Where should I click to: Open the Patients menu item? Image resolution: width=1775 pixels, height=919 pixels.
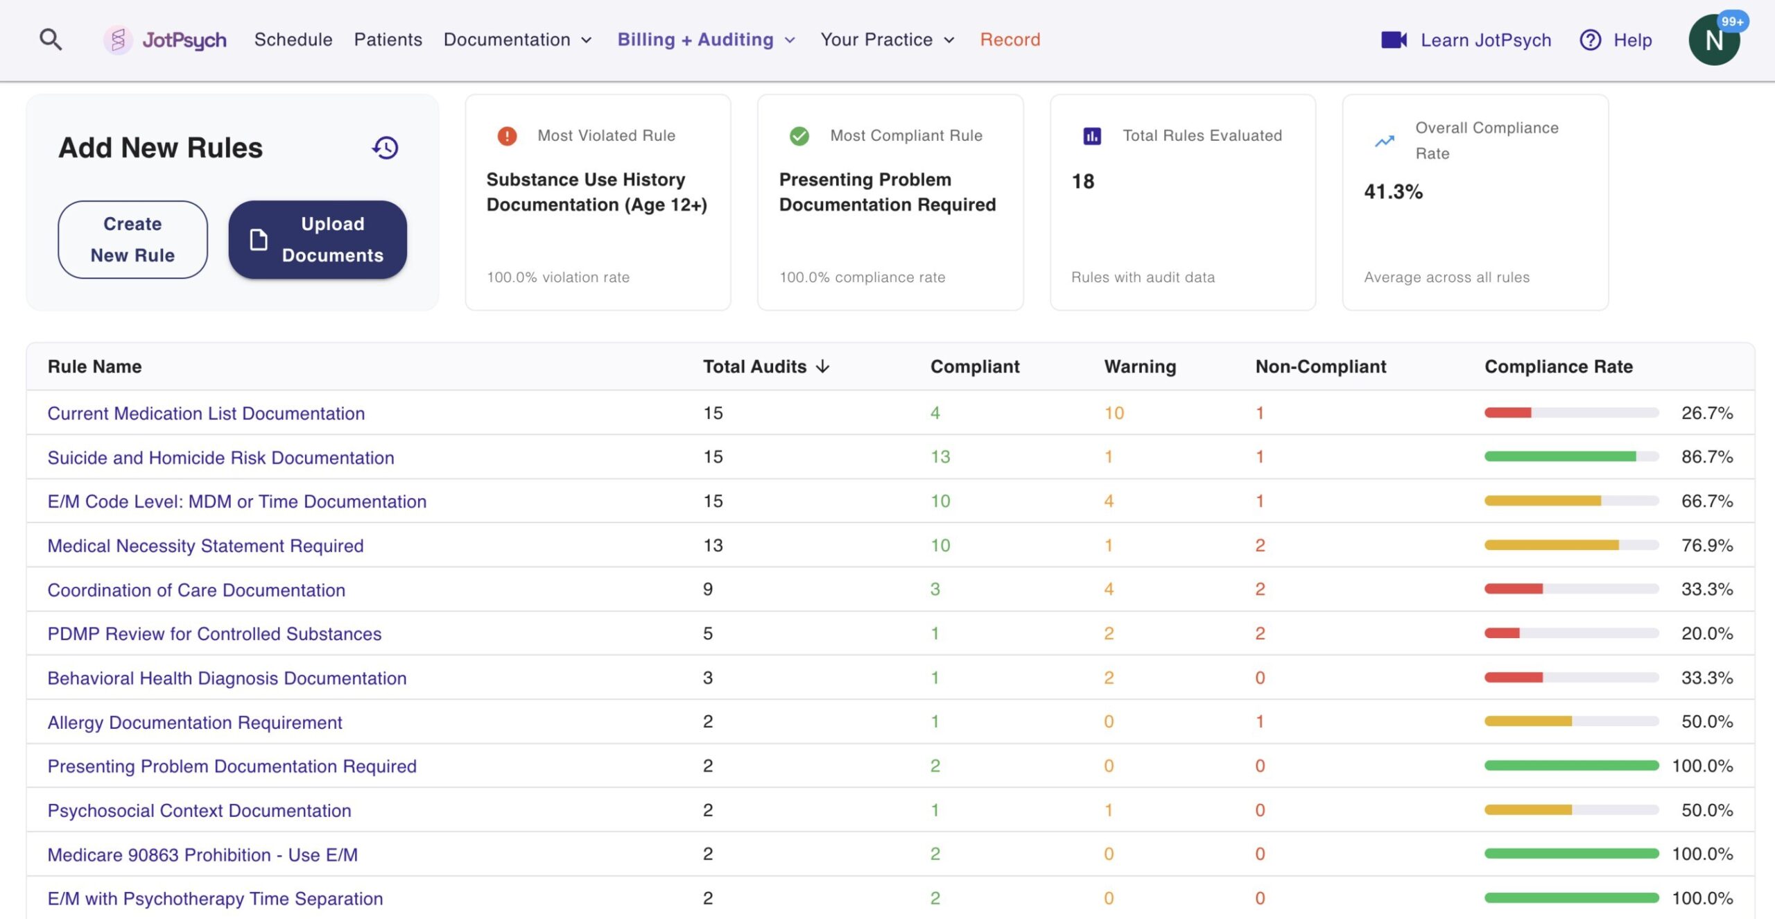(x=388, y=40)
